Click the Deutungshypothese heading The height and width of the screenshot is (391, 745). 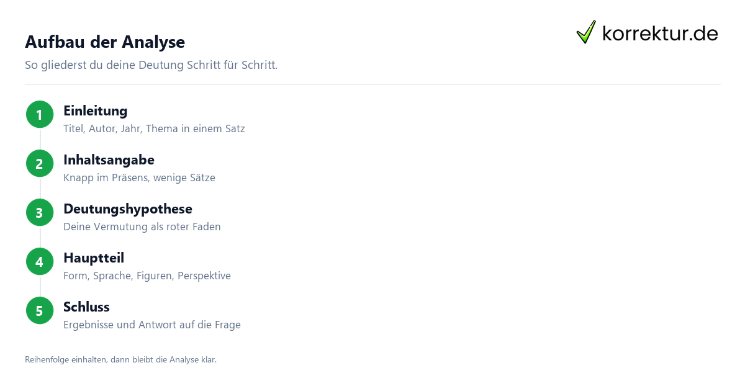tap(128, 209)
